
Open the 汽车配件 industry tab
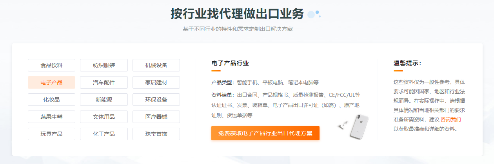pyautogui.click(x=104, y=82)
